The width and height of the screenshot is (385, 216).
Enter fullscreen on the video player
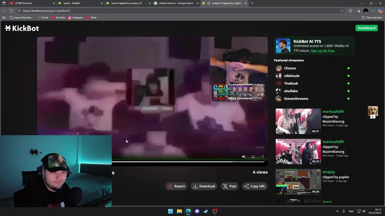[x=253, y=157]
